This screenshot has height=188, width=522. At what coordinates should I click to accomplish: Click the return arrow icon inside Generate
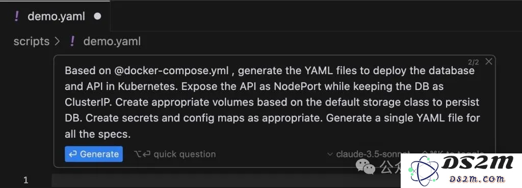coord(73,154)
